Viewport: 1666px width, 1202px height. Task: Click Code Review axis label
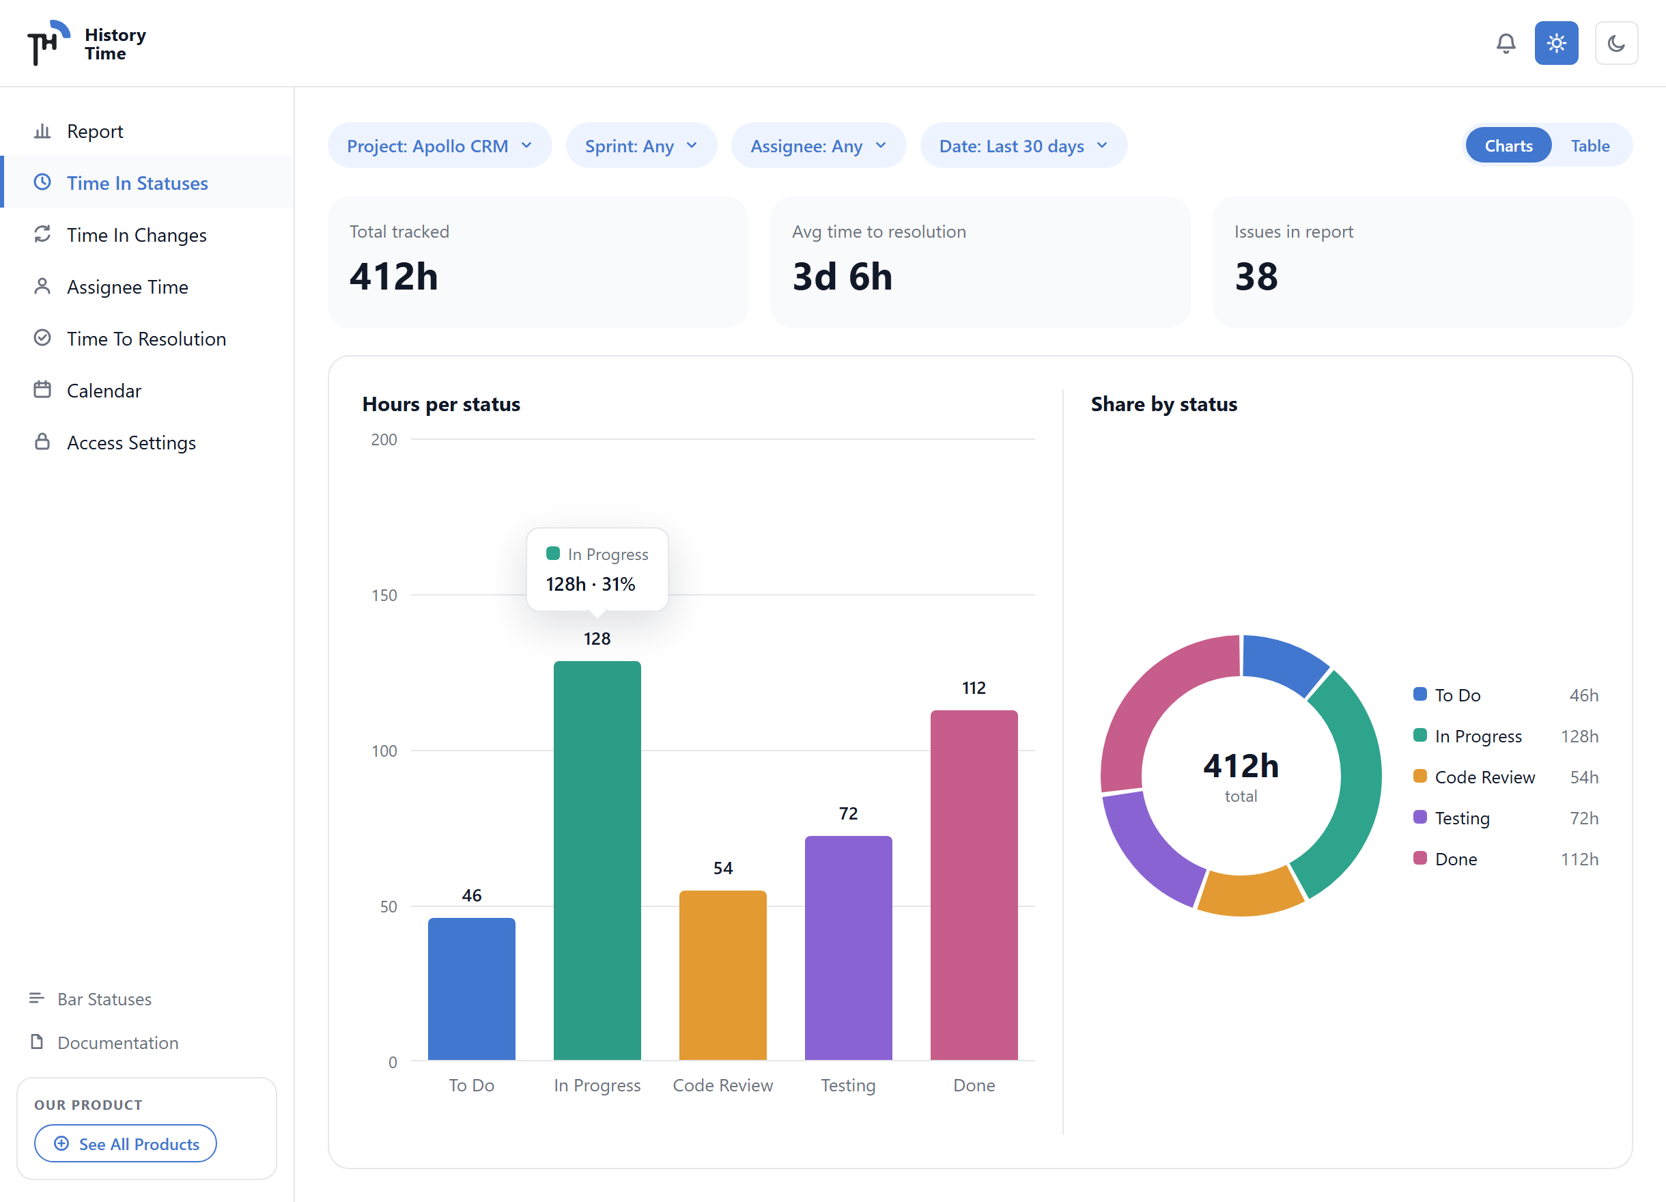pos(723,1085)
